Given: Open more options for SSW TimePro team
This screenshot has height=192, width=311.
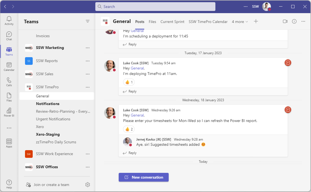Looking at the screenshot, I should click(88, 87).
